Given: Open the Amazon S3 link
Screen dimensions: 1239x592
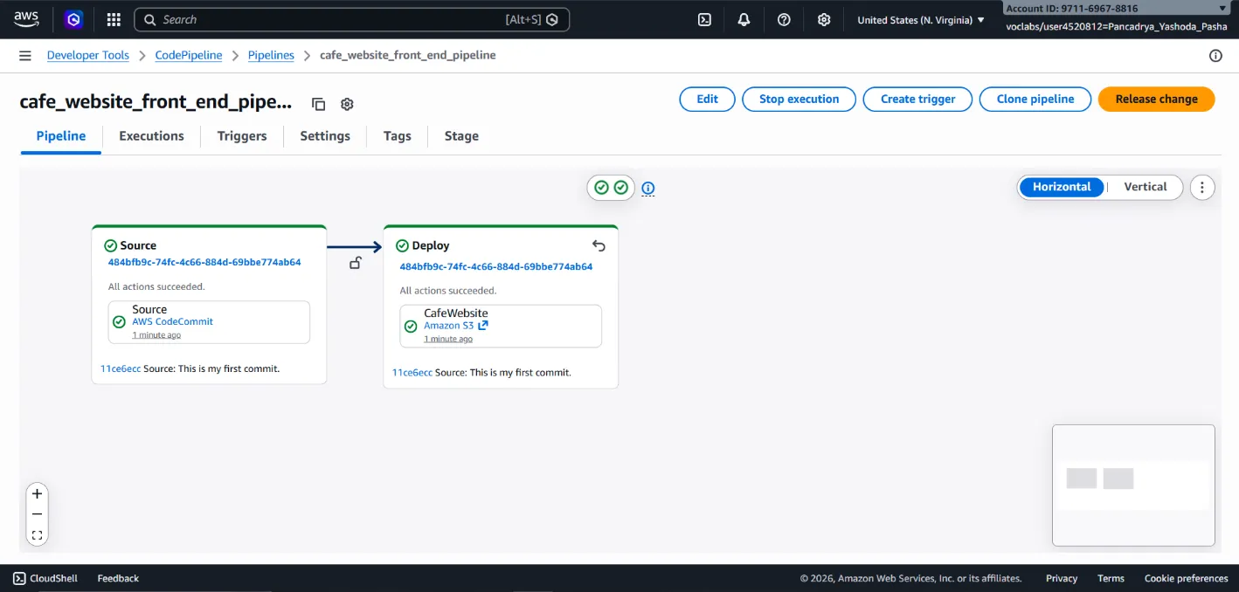Looking at the screenshot, I should (x=448, y=326).
